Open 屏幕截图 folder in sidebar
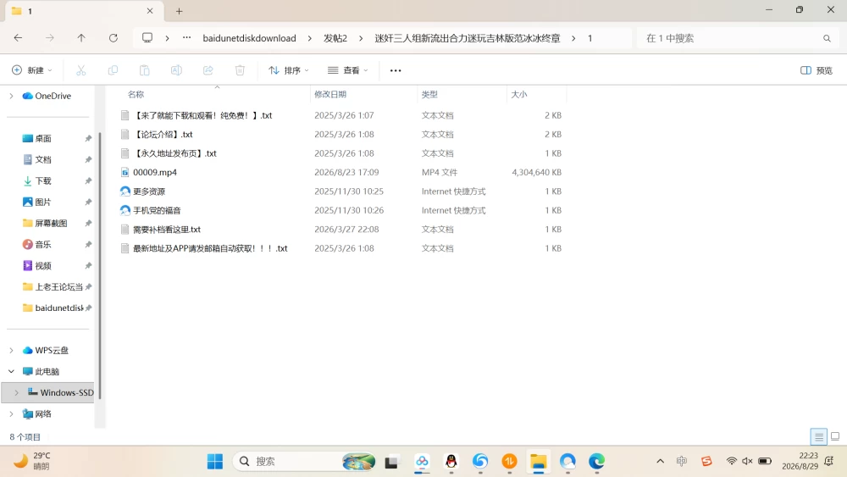Viewport: 847px width, 477px height. point(50,223)
